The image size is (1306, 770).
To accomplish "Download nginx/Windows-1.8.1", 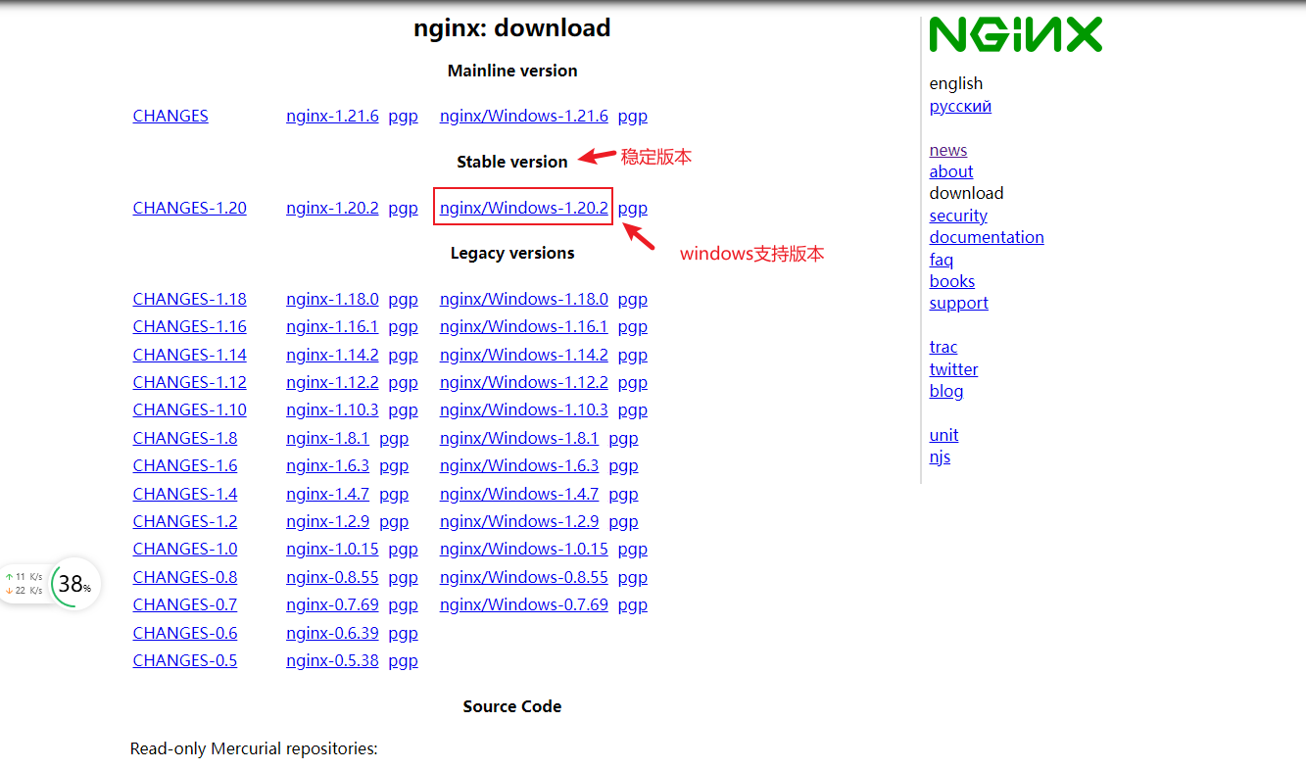I will (519, 438).
